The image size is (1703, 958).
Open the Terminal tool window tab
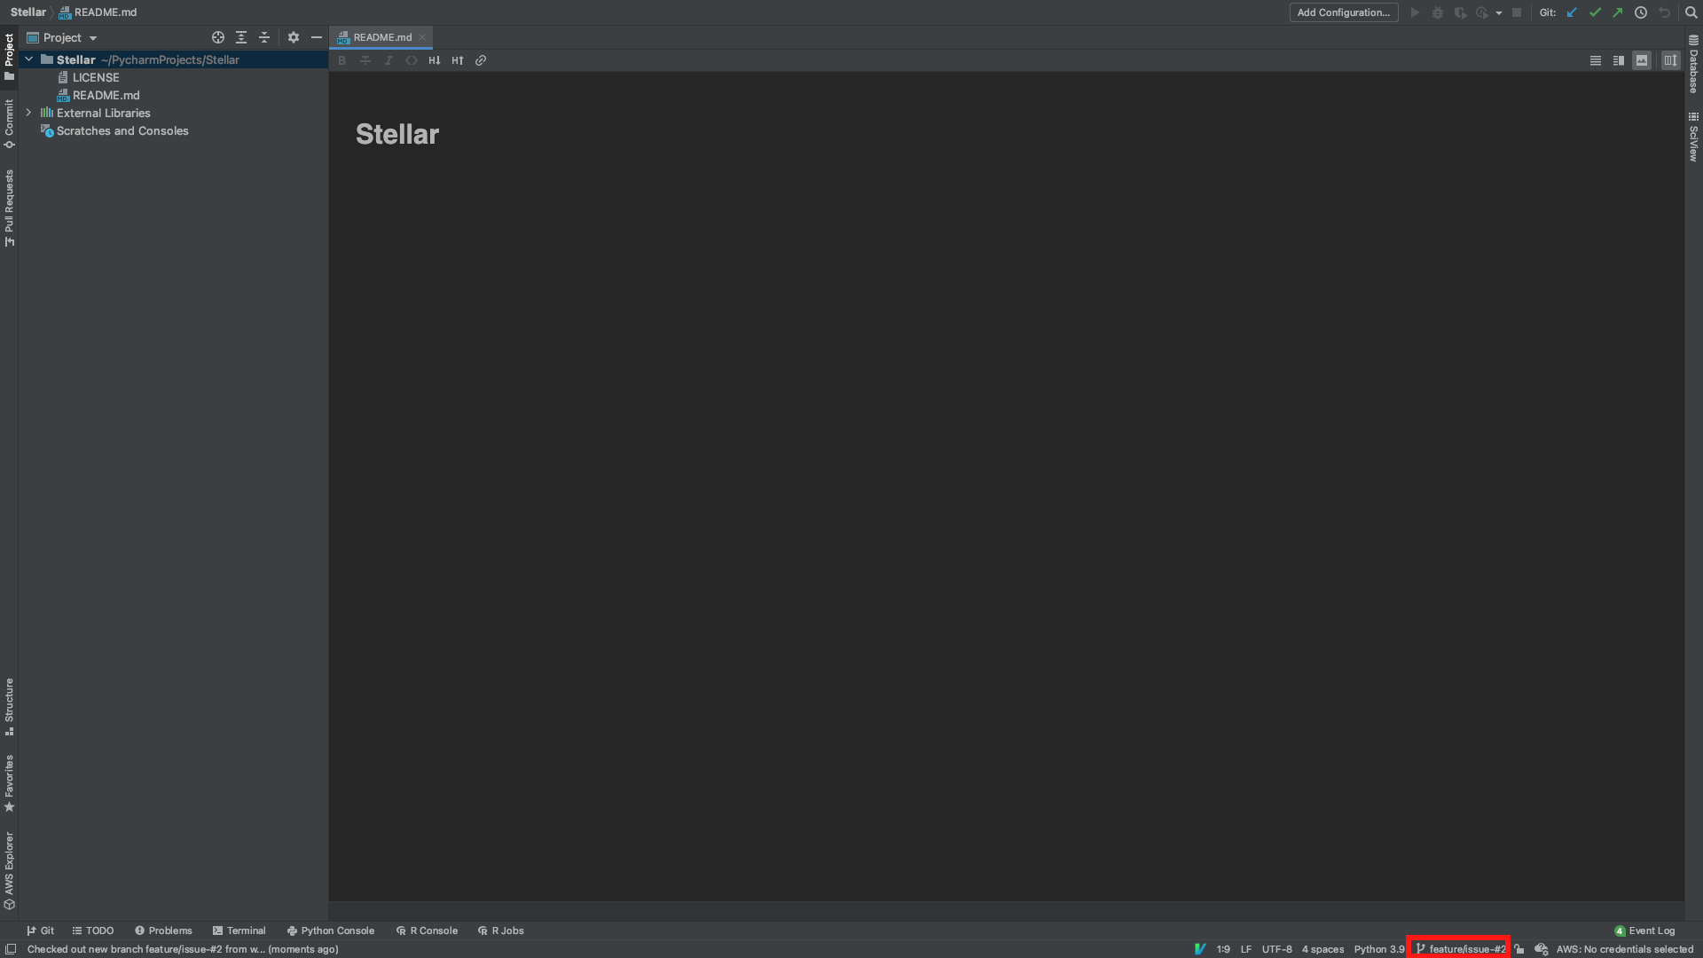point(239,931)
